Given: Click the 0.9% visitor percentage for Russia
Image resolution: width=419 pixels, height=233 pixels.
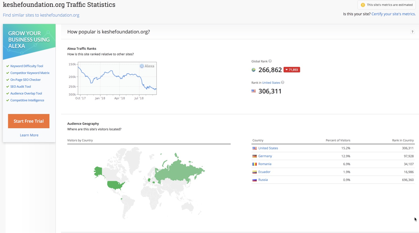Looking at the screenshot, I should tap(347, 180).
